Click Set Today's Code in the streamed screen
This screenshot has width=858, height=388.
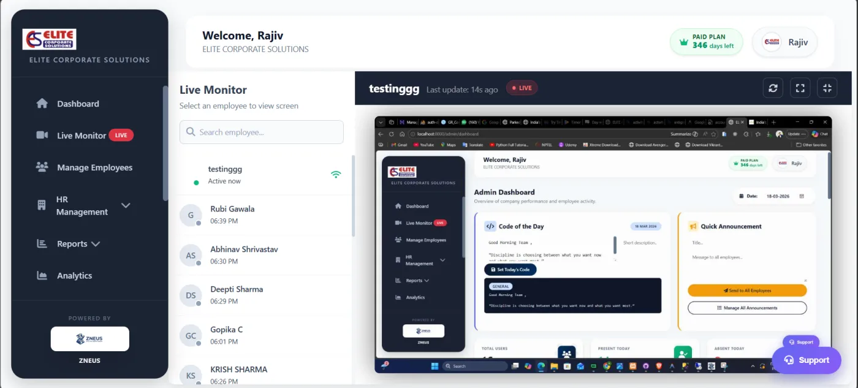(510, 270)
